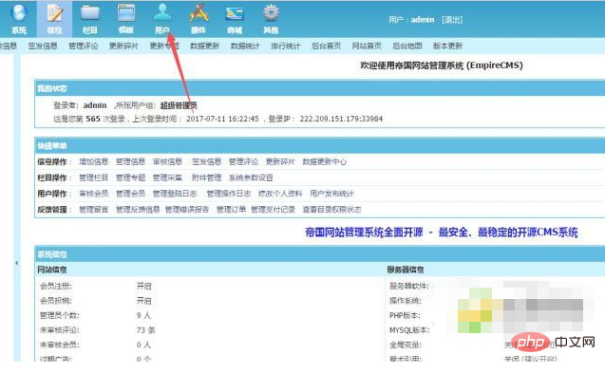
Task: Open 排行统计 in the submenu bar
Action: pos(286,46)
